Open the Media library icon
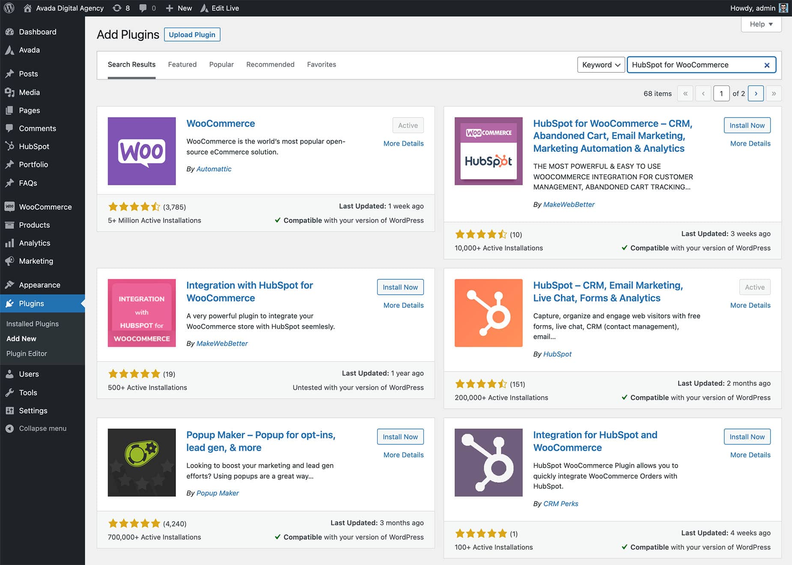This screenshot has height=565, width=792. pos(9,92)
